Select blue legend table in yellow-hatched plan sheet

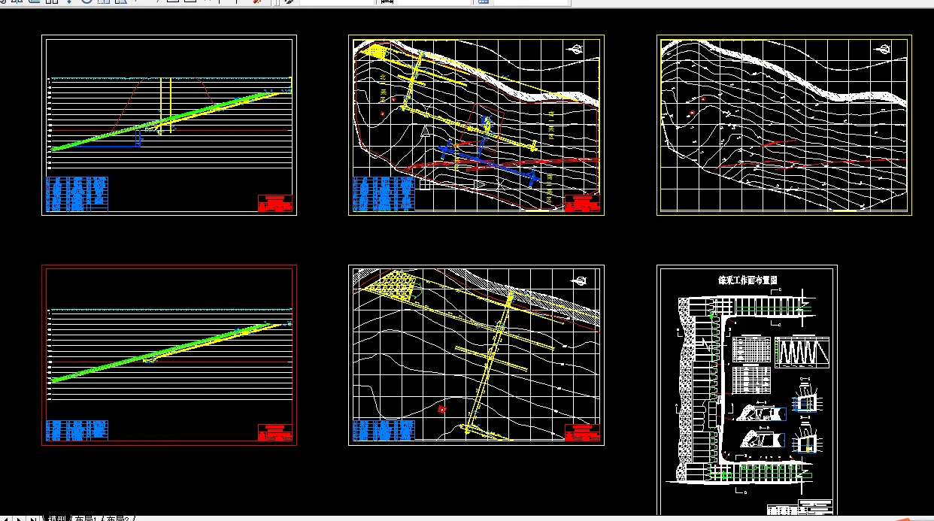384,430
